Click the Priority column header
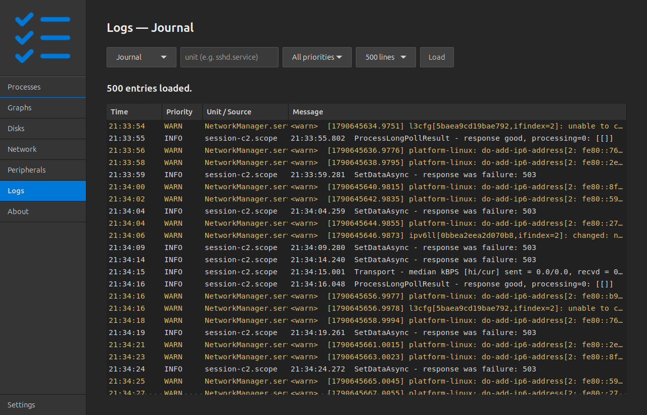 pyautogui.click(x=182, y=112)
